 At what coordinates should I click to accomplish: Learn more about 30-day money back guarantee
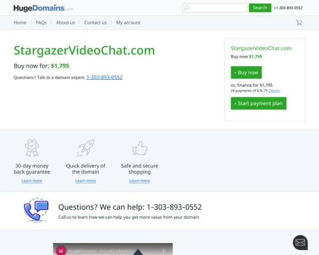point(32,181)
